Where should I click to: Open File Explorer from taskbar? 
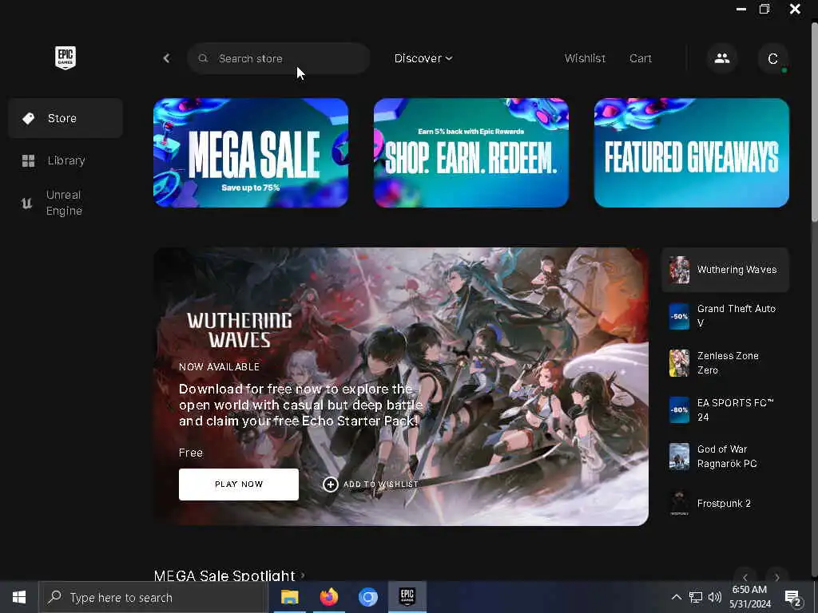tap(289, 597)
